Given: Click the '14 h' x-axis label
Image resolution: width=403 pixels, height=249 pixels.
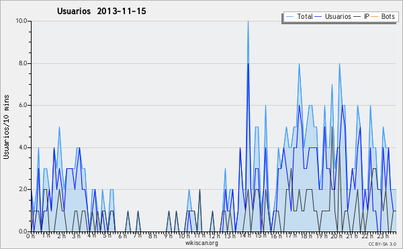Looking at the screenshot, I should pos(245,236).
